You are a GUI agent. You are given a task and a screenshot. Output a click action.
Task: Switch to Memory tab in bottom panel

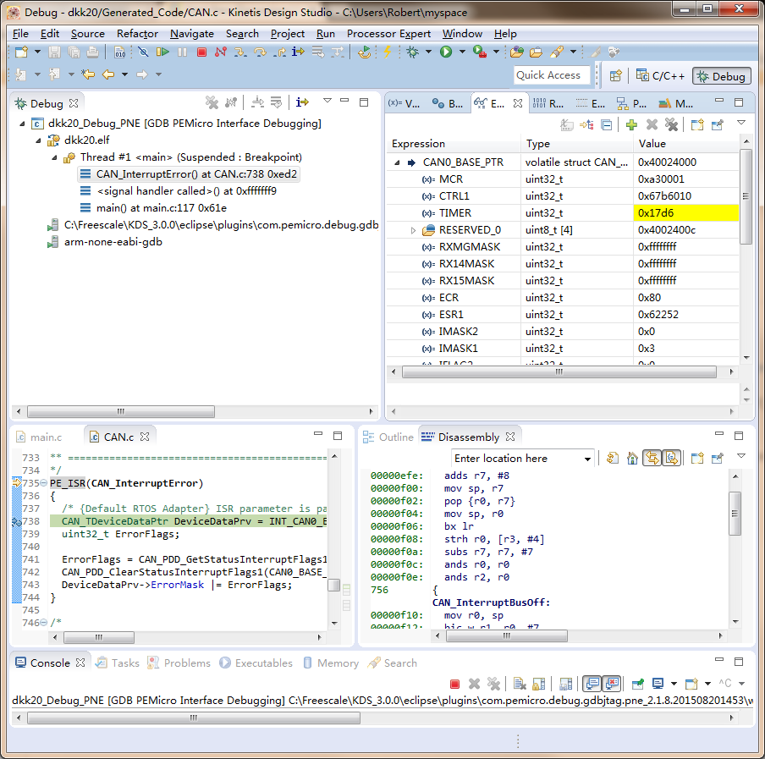(331, 663)
